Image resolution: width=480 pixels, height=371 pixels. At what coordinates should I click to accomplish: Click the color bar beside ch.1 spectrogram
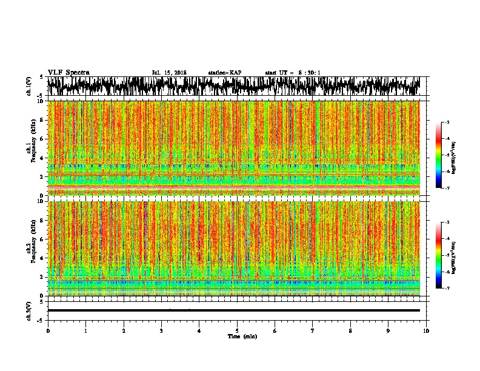(438, 155)
